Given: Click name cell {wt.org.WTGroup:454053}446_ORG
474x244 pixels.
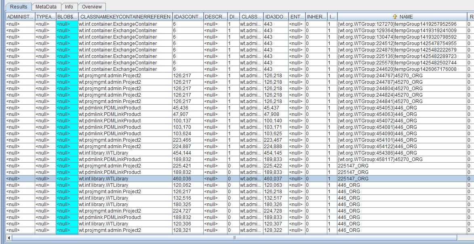Looking at the screenshot, I should 402,108.
